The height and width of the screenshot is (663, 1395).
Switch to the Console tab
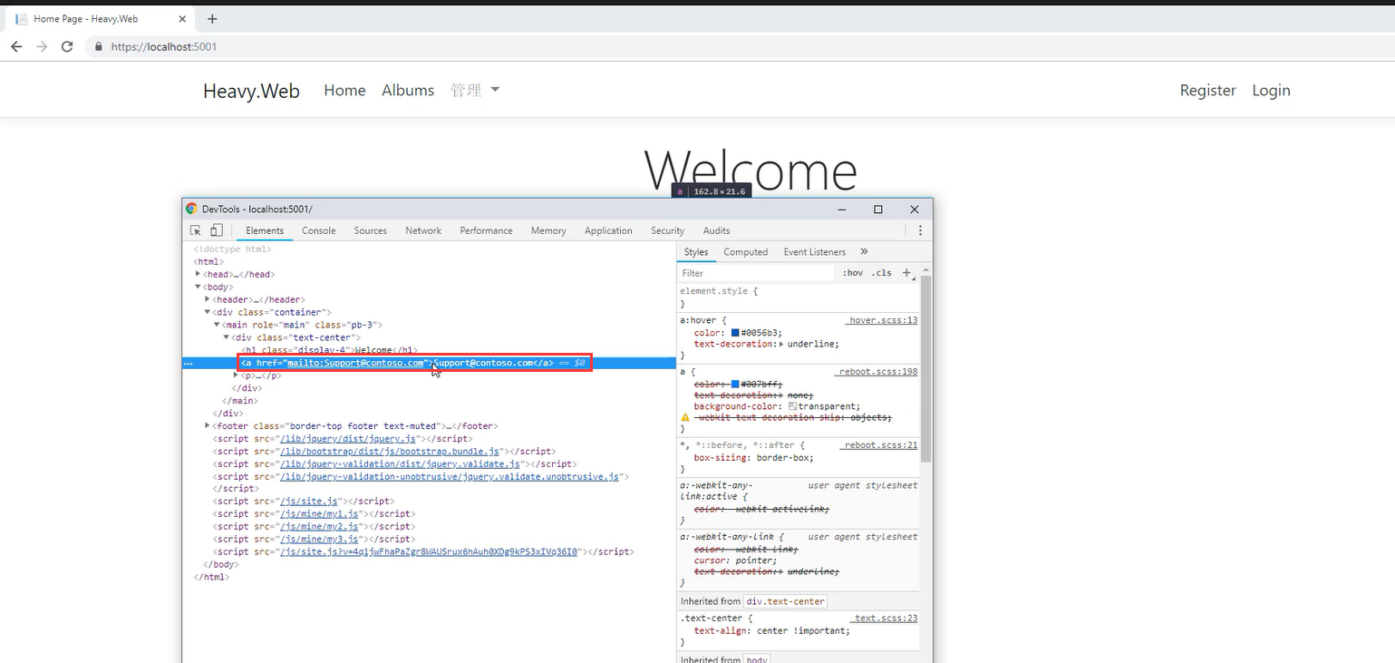pos(318,230)
